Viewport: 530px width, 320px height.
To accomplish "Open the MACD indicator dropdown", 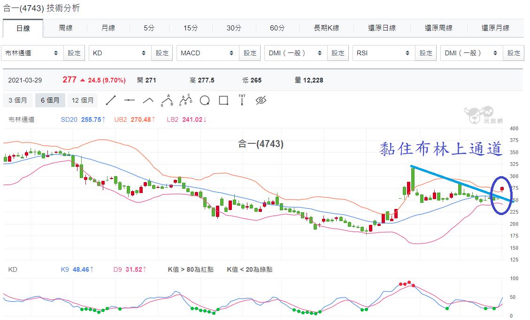I will tap(208, 53).
